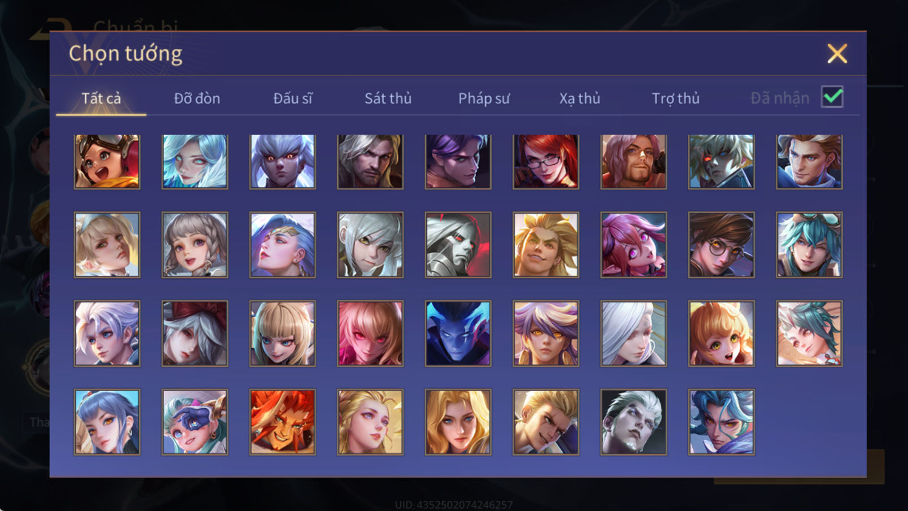Choose the silver-armored red-eyed knight hero
Image resolution: width=908 pixels, height=511 pixels.
[x=458, y=245]
